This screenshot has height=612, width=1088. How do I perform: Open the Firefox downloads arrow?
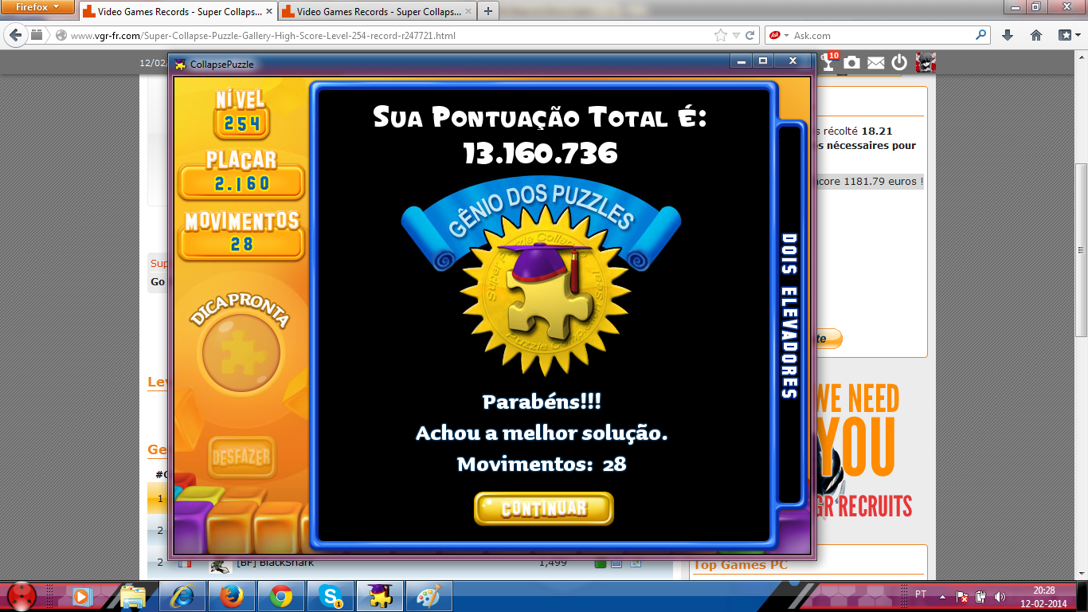click(x=1008, y=35)
